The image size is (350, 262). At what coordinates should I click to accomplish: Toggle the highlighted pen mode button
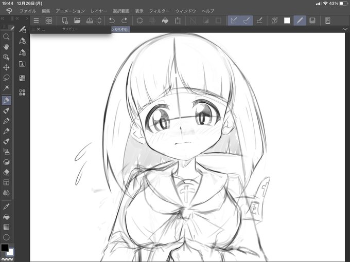pyautogui.click(x=300, y=21)
